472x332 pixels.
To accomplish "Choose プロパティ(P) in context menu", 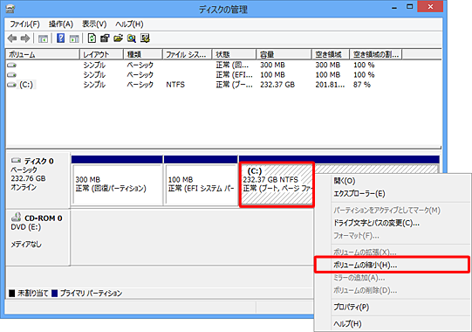I will 351,307.
